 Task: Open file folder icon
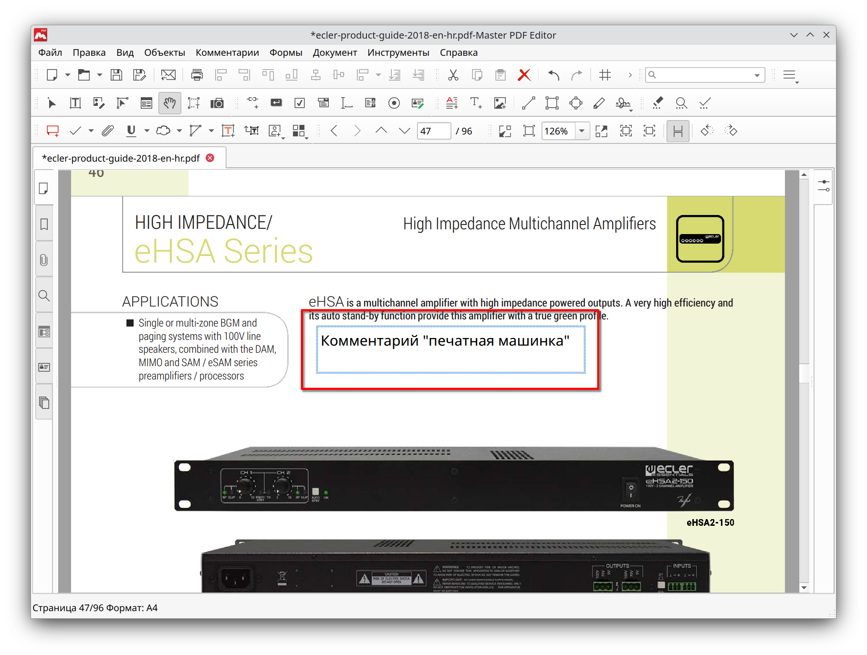84,75
